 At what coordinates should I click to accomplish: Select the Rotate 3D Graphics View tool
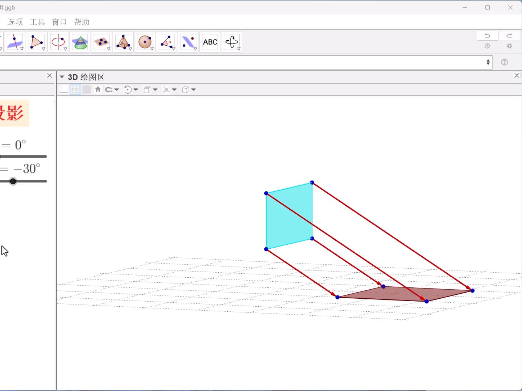click(232, 42)
